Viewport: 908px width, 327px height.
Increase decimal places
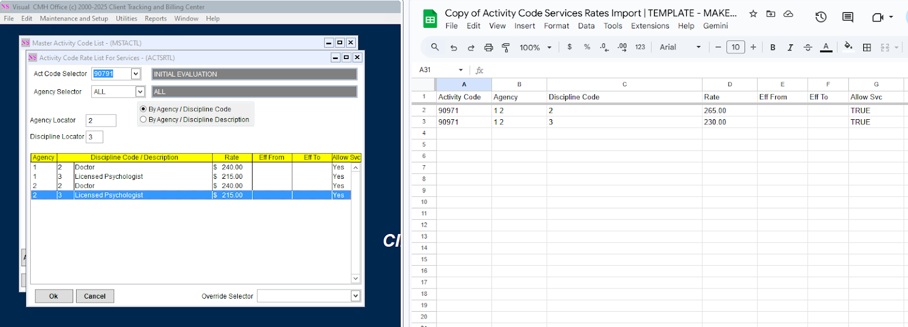(x=623, y=47)
